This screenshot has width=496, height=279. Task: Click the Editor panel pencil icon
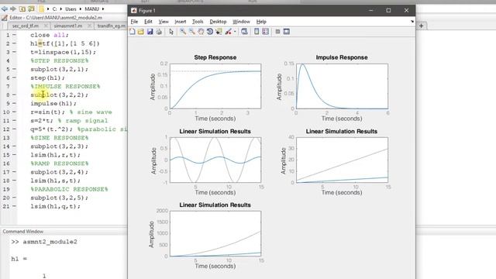tap(5, 18)
